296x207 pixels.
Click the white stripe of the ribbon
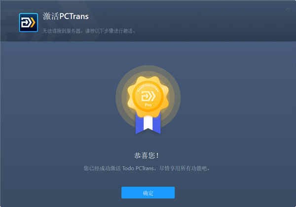pos(148,123)
